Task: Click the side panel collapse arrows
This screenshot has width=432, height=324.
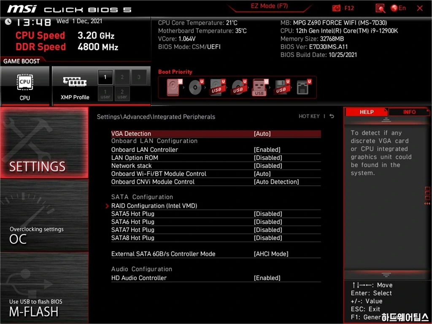Action: (427, 204)
